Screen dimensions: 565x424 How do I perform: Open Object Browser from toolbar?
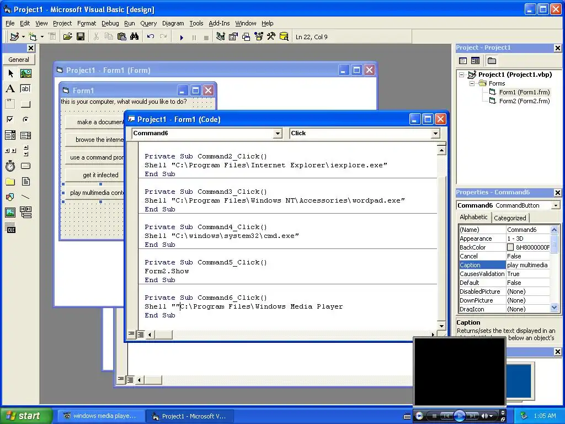[259, 37]
